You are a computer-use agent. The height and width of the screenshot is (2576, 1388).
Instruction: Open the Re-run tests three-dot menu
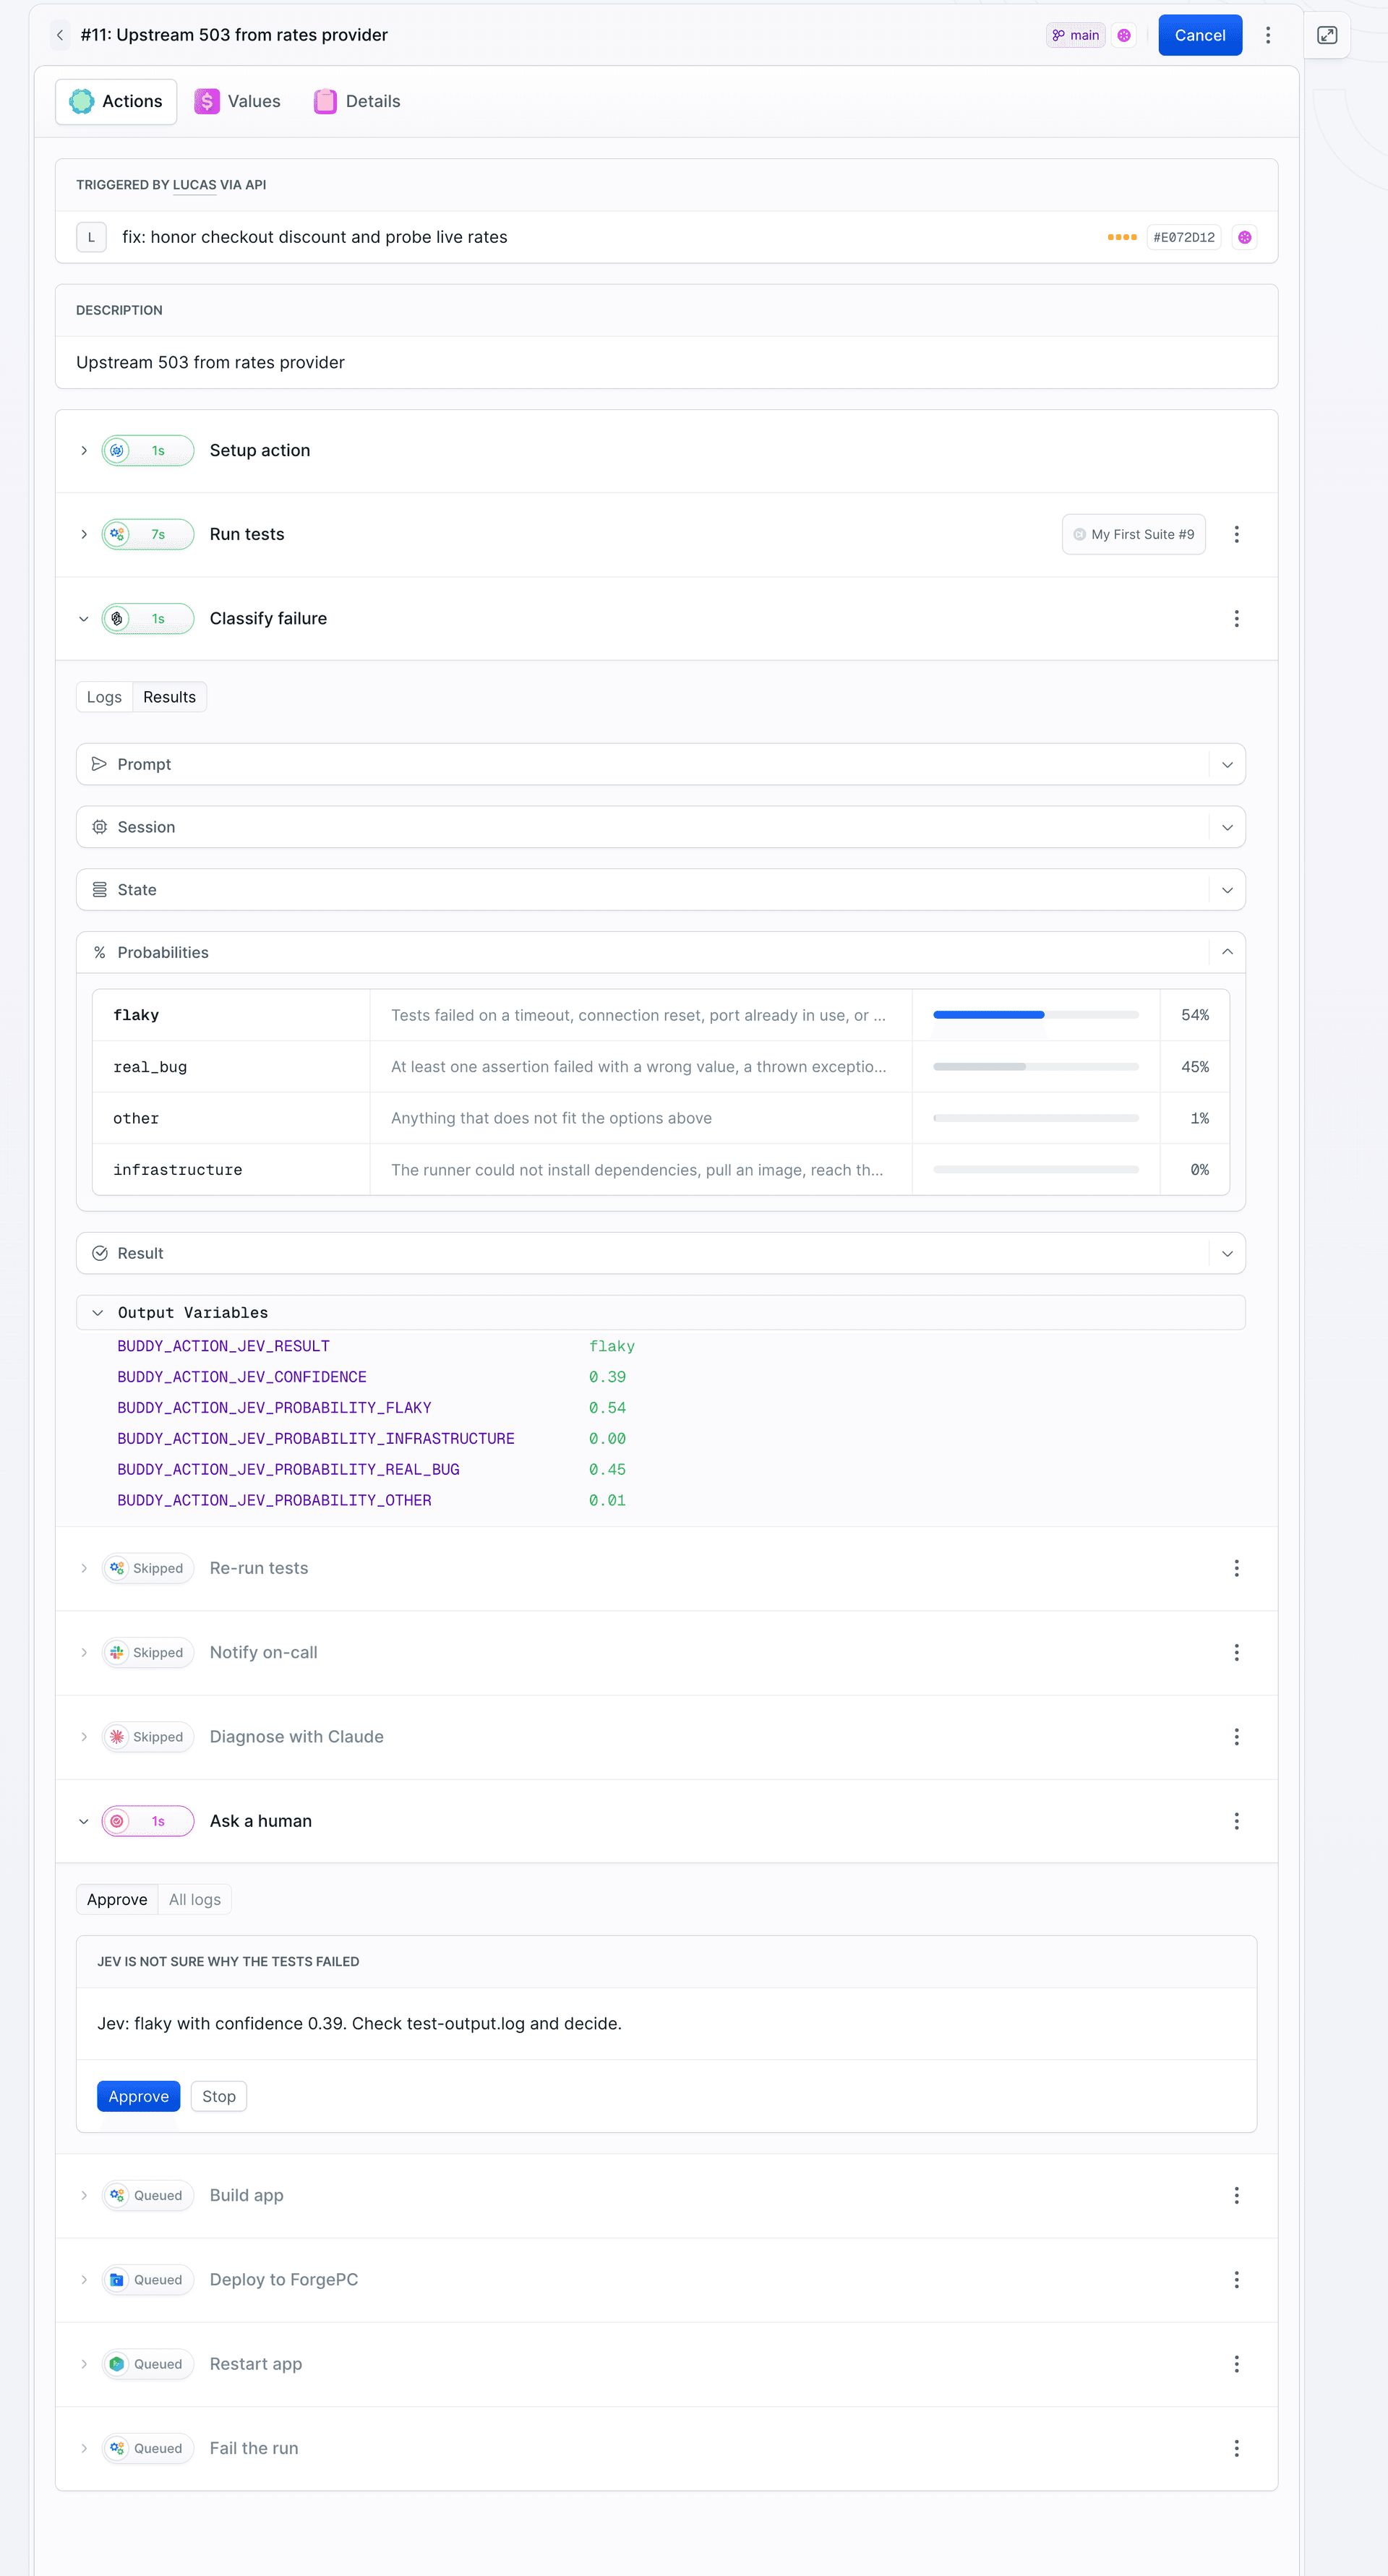1236,1568
